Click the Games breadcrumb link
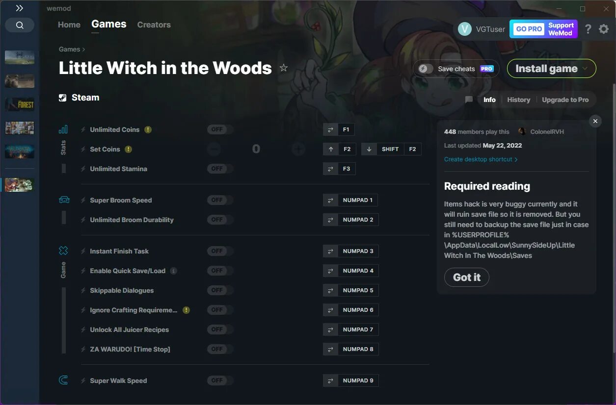616x405 pixels. coord(69,49)
